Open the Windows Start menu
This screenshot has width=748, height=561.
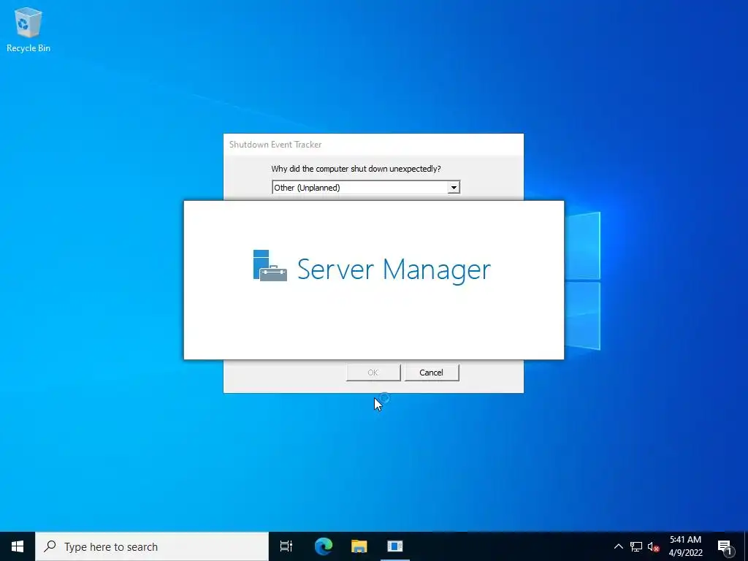pyautogui.click(x=18, y=546)
